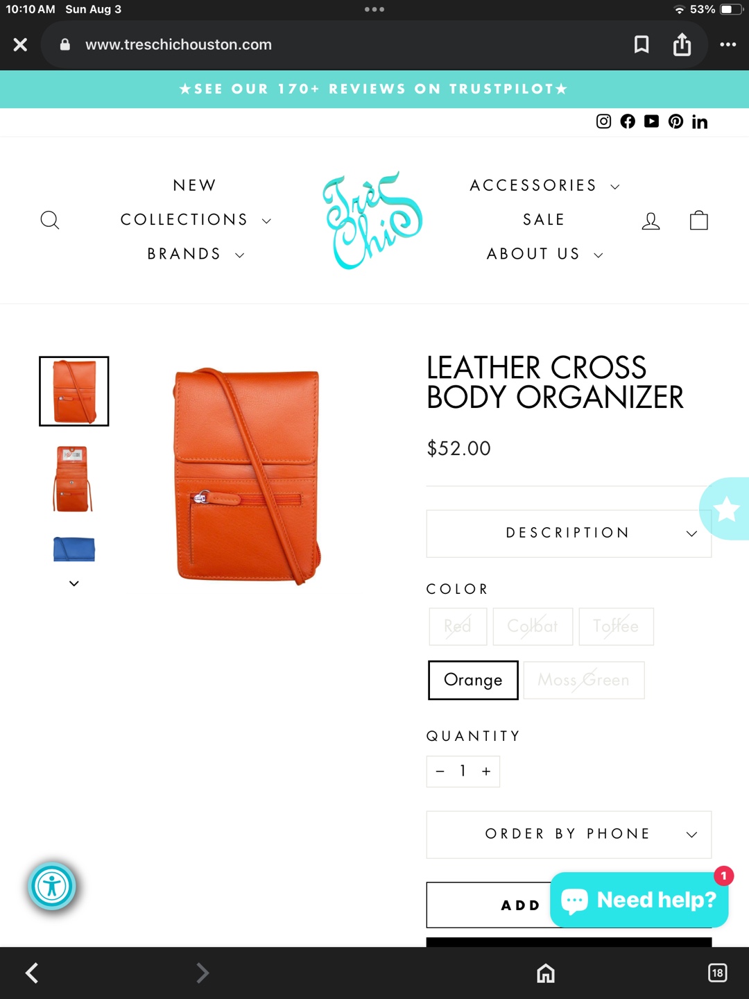Visit the Pinterest social icon
Image resolution: width=749 pixels, height=999 pixels.
675,121
